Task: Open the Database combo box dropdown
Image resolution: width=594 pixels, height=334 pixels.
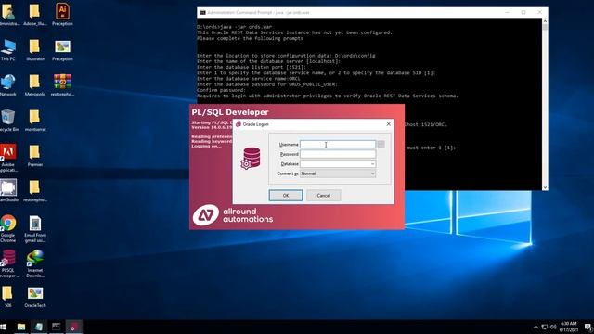Action: (372, 164)
